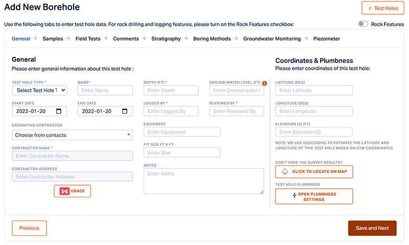409x245 pixels.
Task: Click Save and Next button
Action: click(372, 228)
